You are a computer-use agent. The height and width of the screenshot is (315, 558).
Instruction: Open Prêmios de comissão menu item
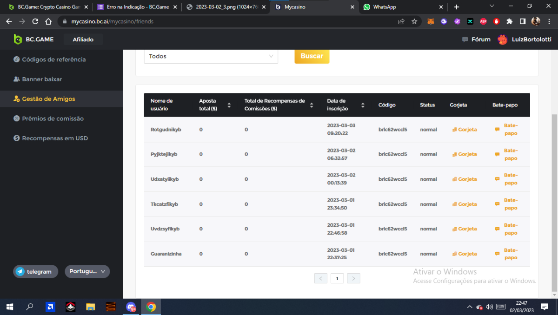point(53,118)
